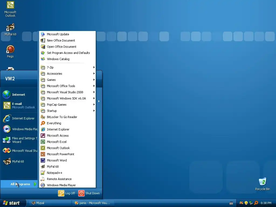Open Remote Assistance
The width and height of the screenshot is (276, 207).
(x=67, y=179)
